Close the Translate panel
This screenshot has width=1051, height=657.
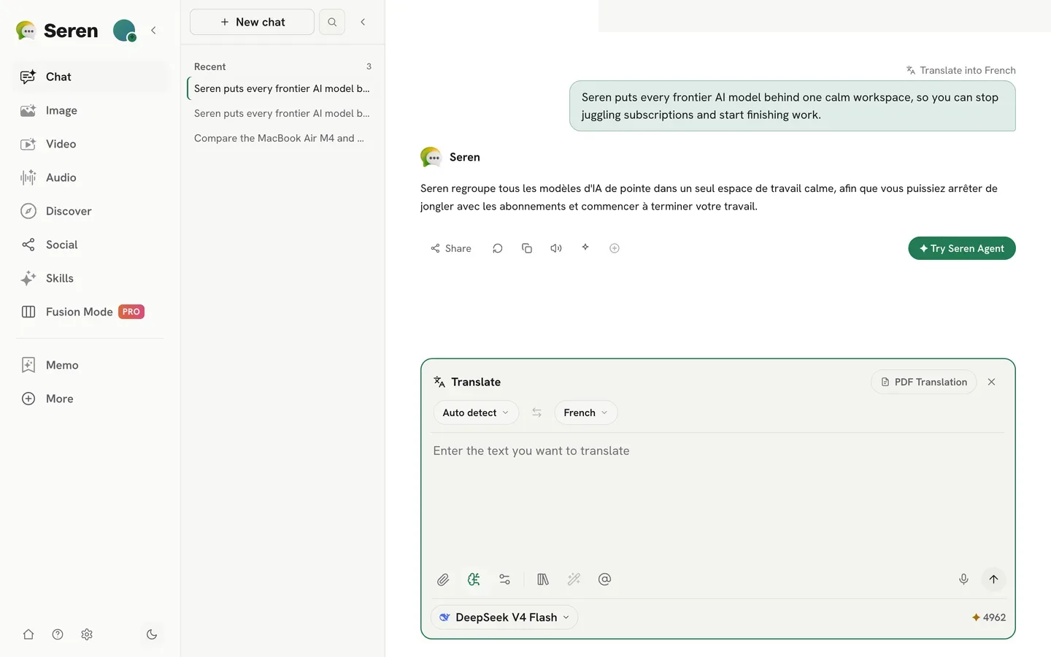coord(991,382)
